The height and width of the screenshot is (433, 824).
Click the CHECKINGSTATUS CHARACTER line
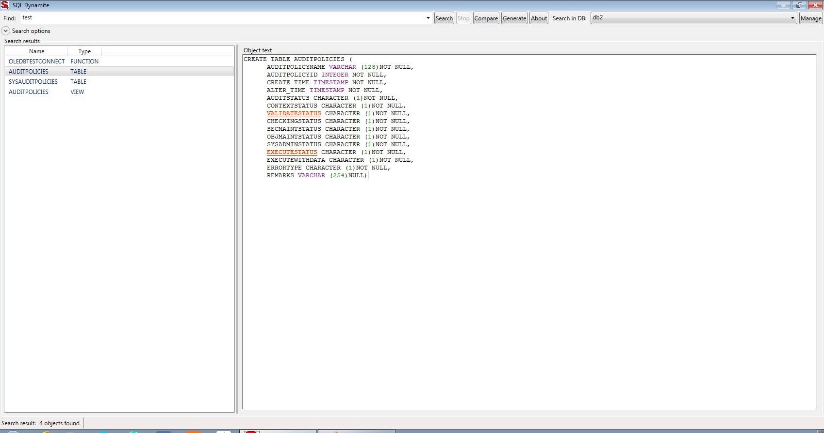pos(338,121)
